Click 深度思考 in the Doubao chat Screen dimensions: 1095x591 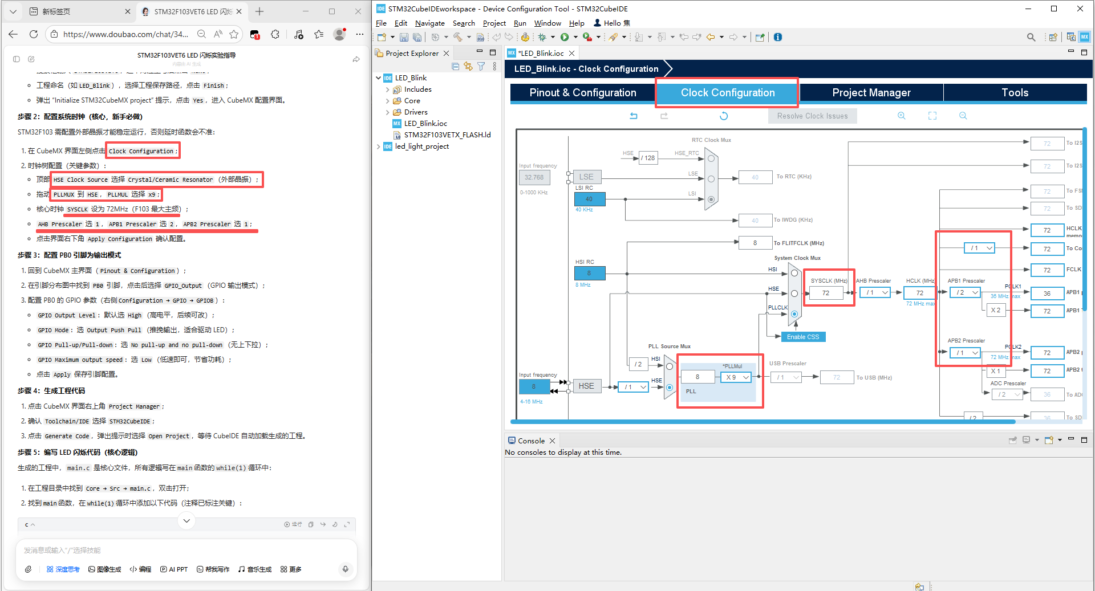tap(63, 569)
